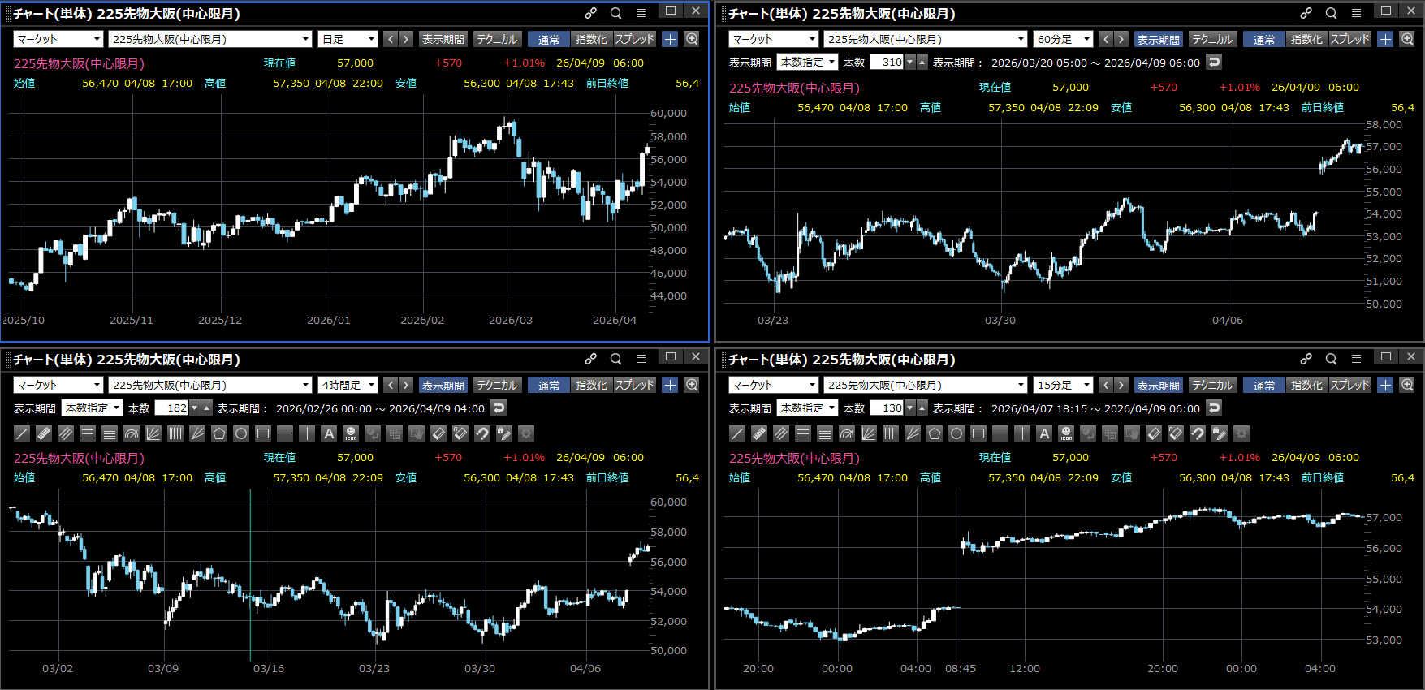The image size is (1425, 690).
Task: Open the hamburger menu in 日足 chart
Action: click(x=641, y=13)
